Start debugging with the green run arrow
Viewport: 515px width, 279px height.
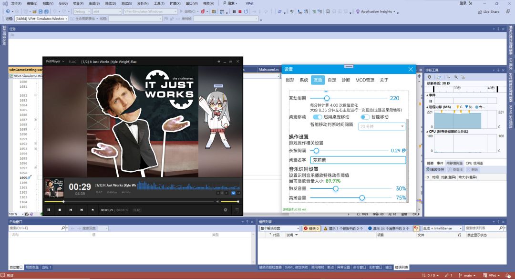181,12
